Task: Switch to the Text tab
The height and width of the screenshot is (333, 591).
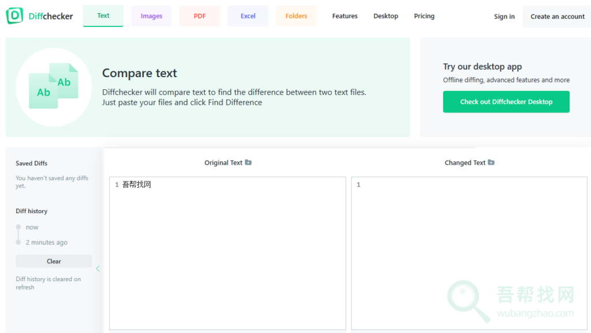Action: [x=103, y=16]
